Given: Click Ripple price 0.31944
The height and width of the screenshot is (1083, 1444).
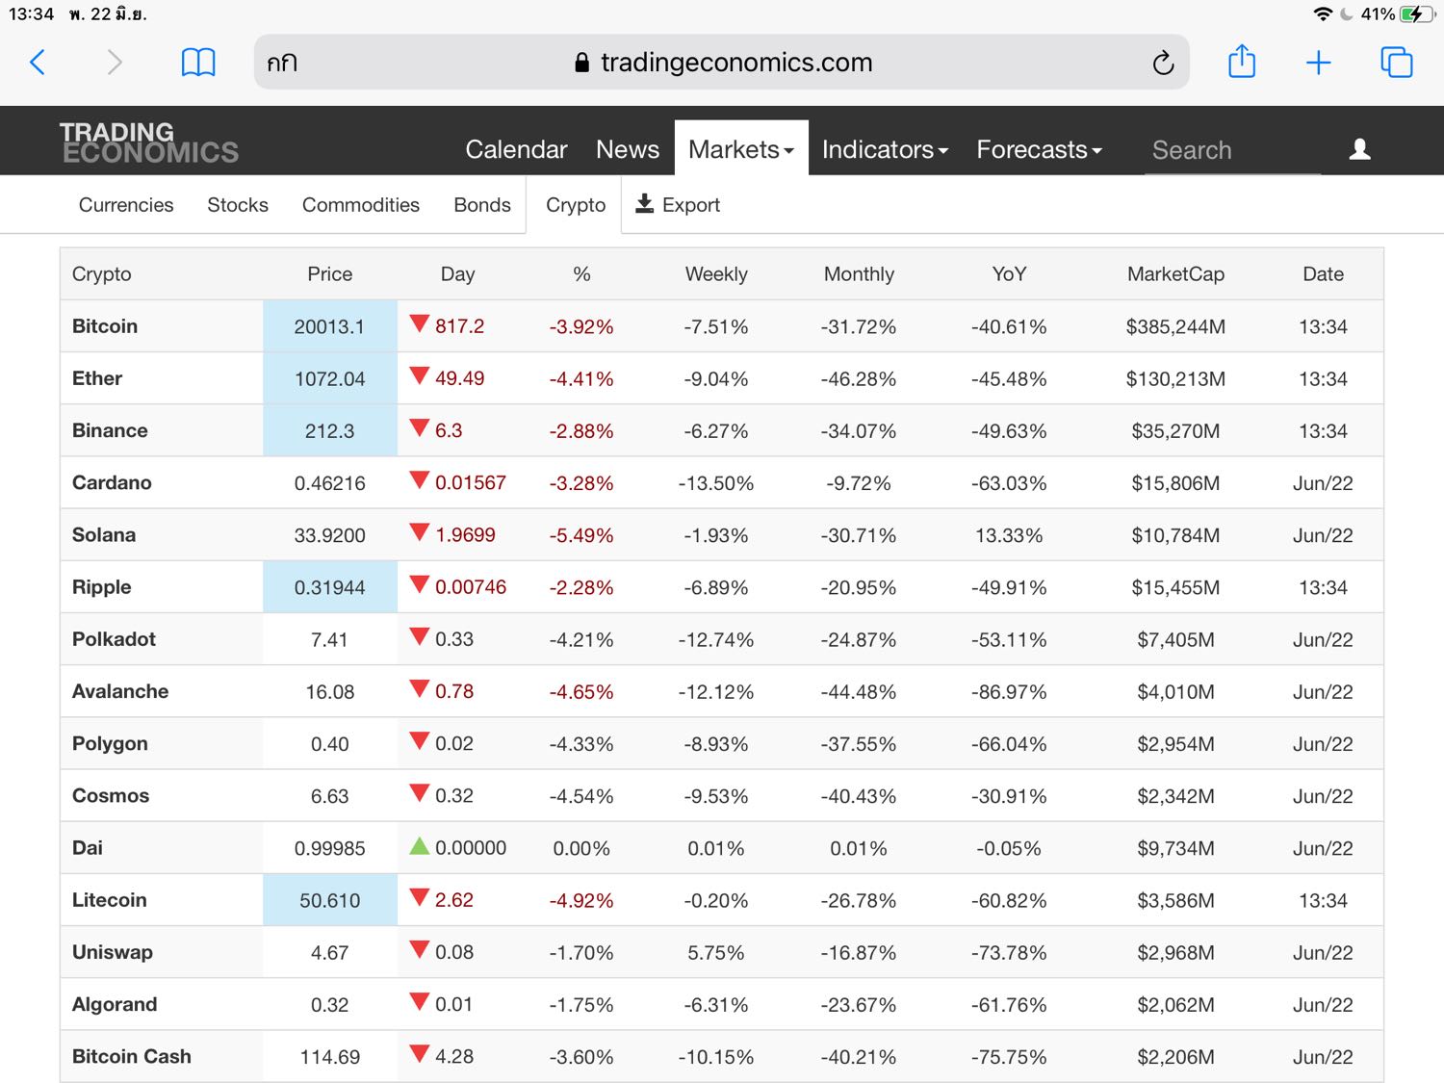Looking at the screenshot, I should (x=329, y=587).
